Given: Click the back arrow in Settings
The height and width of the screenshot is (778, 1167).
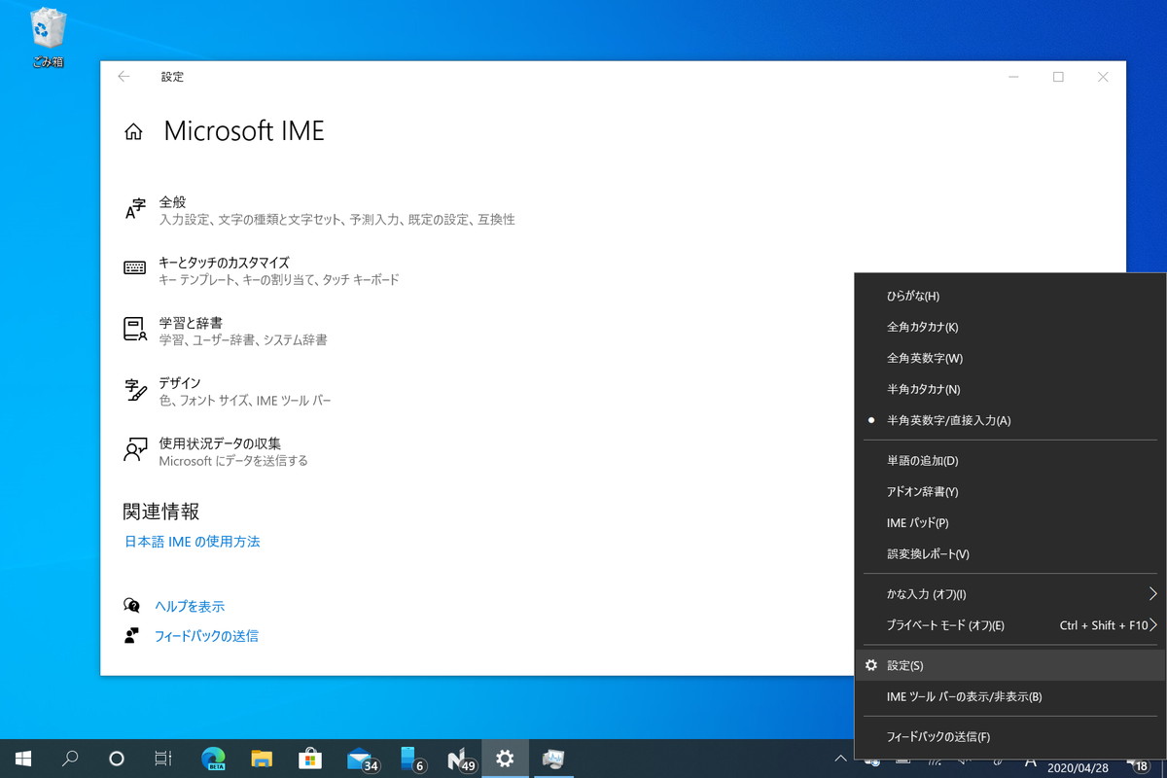Looking at the screenshot, I should click(x=124, y=77).
